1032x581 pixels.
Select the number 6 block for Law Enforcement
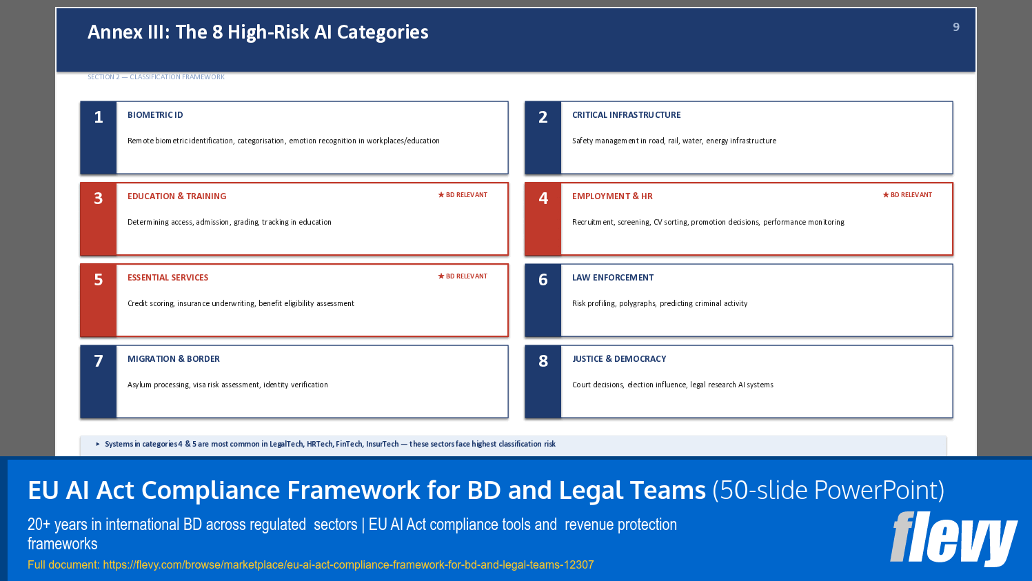pyautogui.click(x=543, y=300)
